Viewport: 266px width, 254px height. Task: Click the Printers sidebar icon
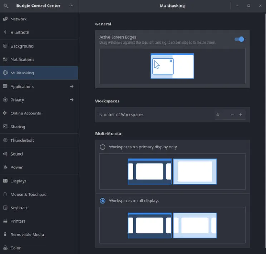coord(5,221)
